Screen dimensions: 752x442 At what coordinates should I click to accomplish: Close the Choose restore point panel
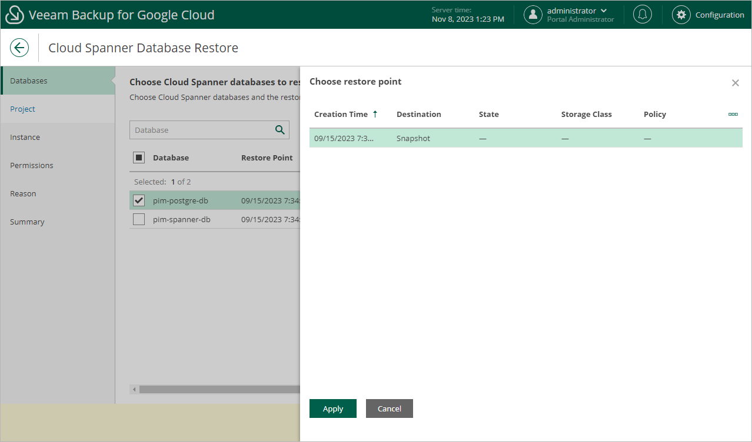point(735,83)
